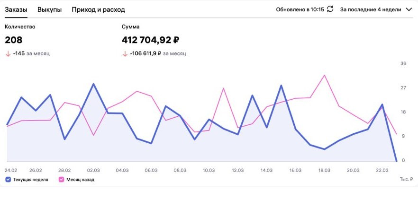This screenshot has width=418, height=208.
Task: Switch to the Заказы tab
Action: [16, 10]
